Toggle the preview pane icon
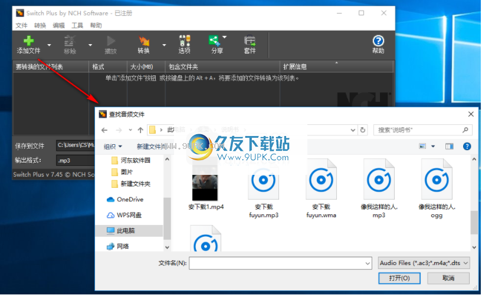 (x=450, y=146)
